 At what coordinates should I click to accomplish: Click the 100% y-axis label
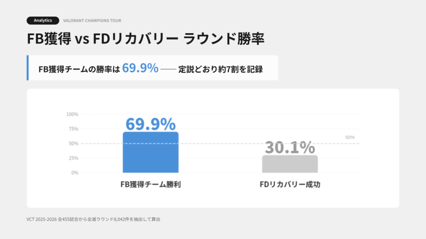tap(72, 114)
